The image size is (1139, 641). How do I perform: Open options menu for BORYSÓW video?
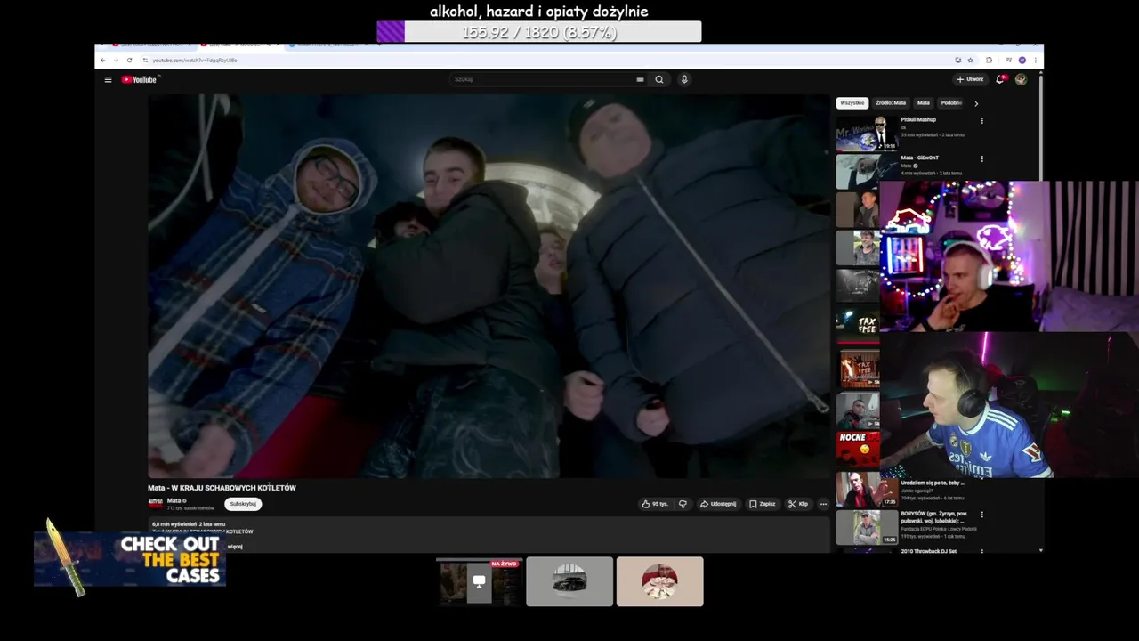coord(981,514)
